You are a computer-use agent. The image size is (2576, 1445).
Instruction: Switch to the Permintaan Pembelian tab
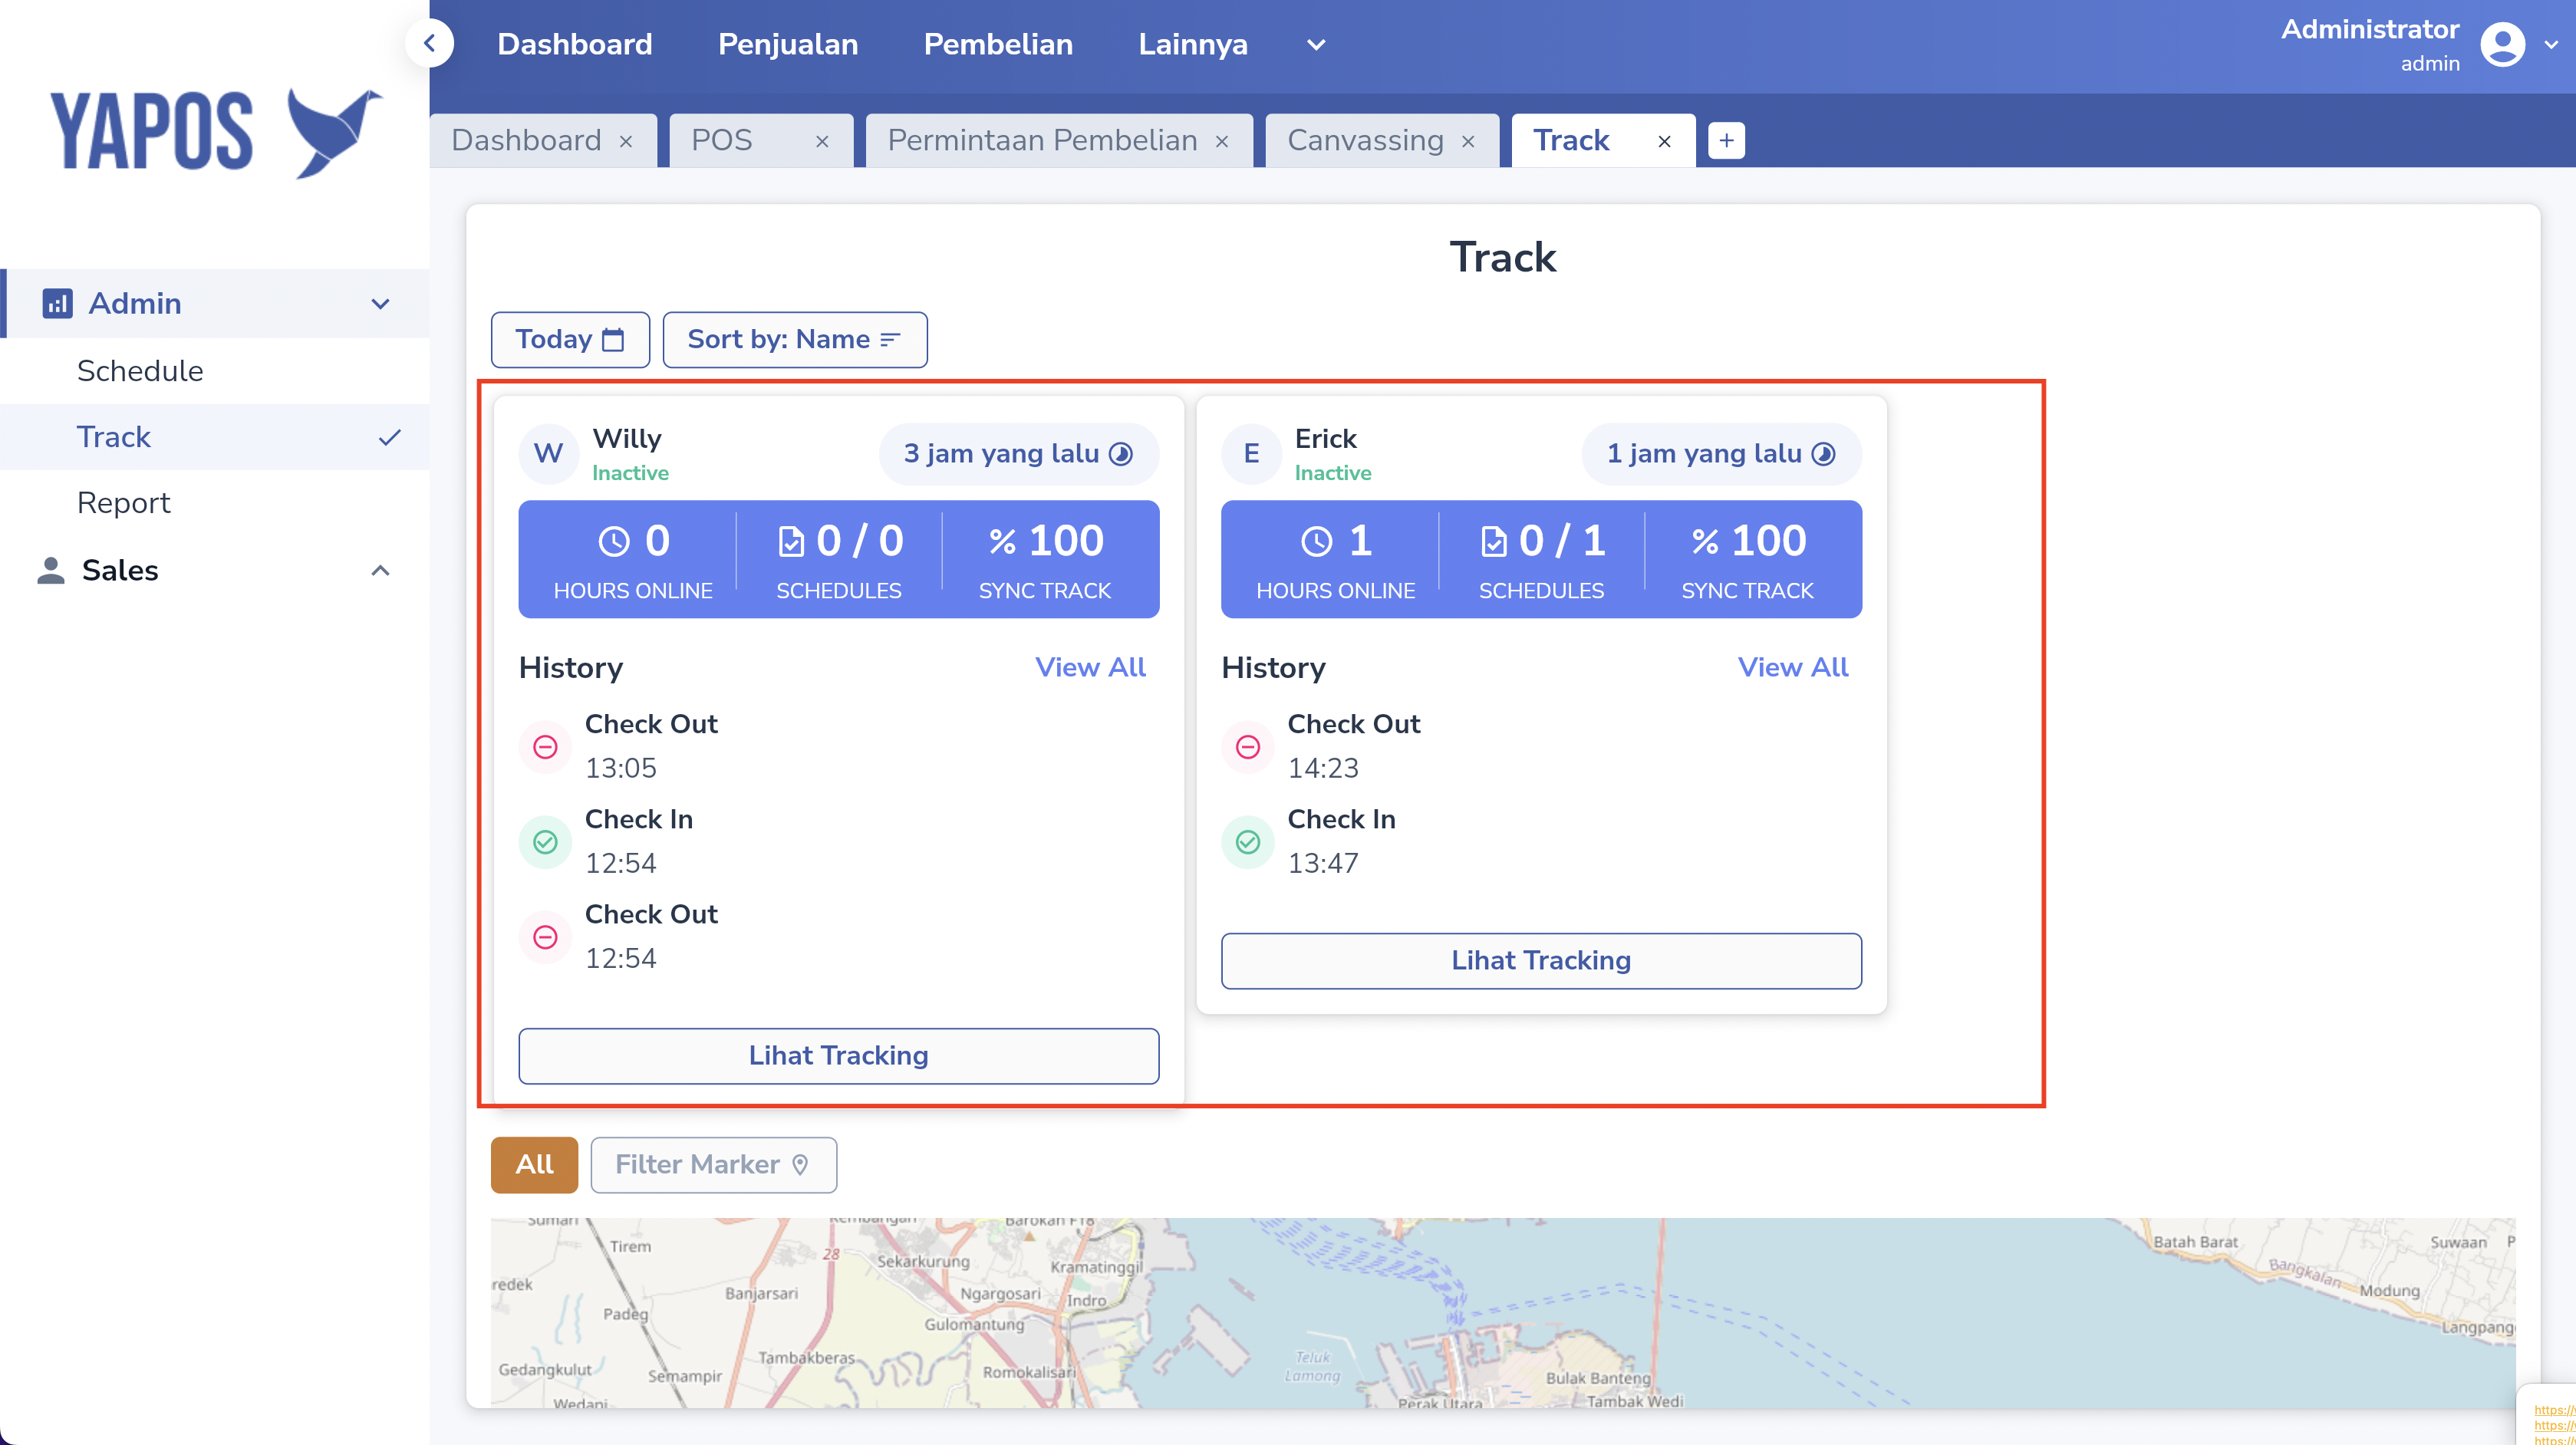tap(1042, 141)
